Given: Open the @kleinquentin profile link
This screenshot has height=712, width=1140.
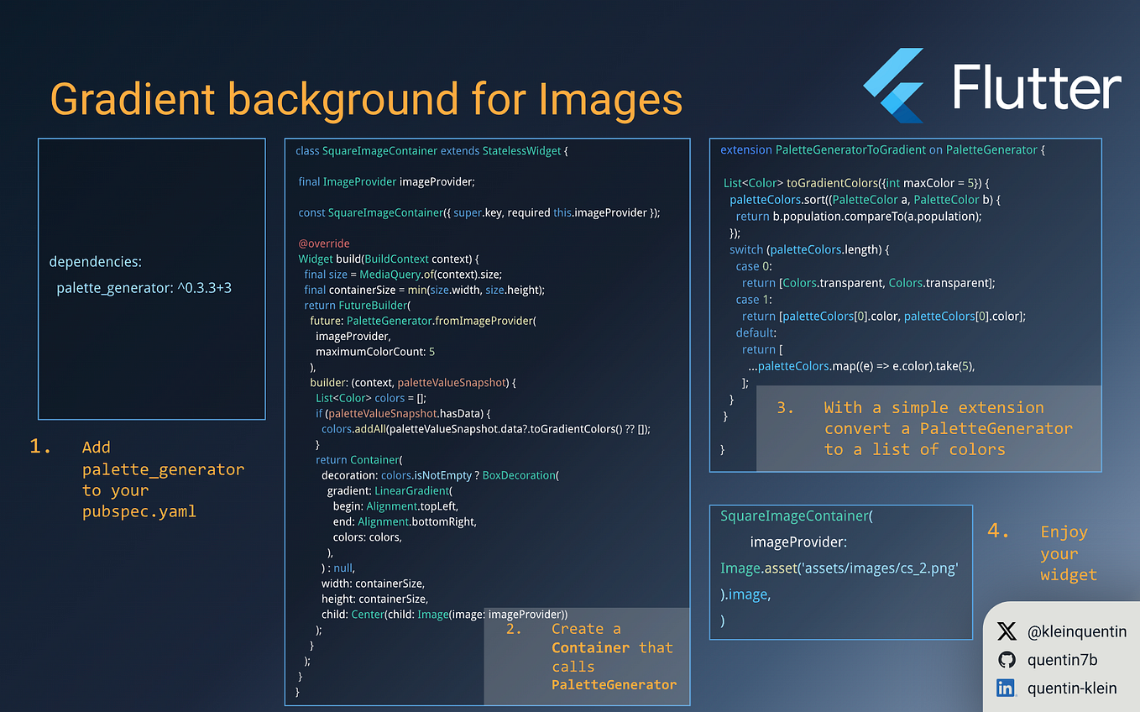Looking at the screenshot, I should [x=1077, y=631].
